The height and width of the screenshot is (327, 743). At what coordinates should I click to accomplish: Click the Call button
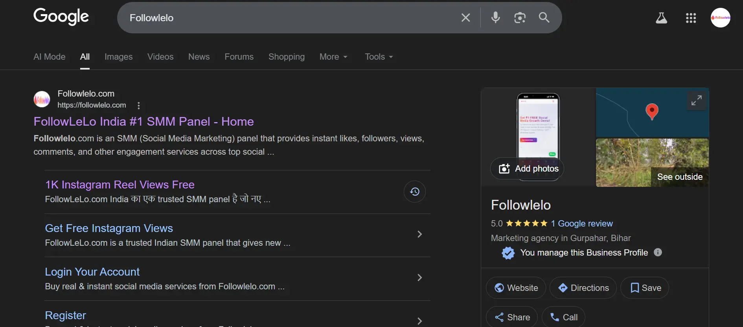click(563, 317)
